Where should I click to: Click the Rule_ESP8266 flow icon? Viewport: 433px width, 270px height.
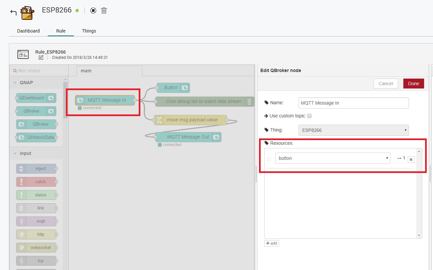[23, 55]
